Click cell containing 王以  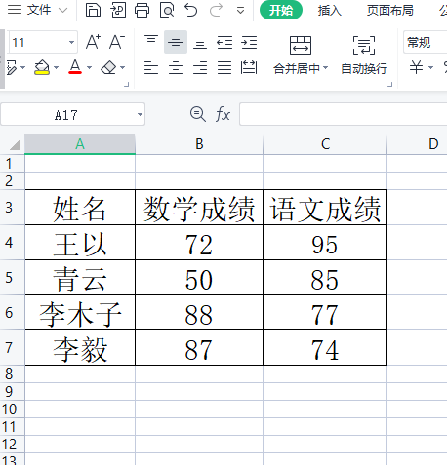click(80, 243)
